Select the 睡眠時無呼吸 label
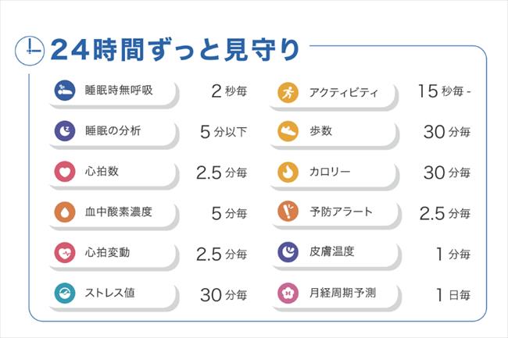The width and height of the screenshot is (508, 338). [117, 91]
